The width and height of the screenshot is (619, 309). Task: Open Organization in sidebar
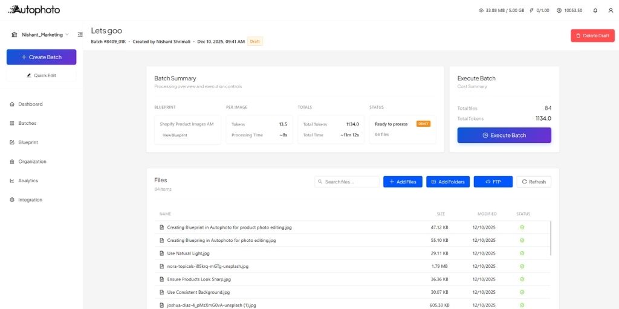(x=28, y=162)
